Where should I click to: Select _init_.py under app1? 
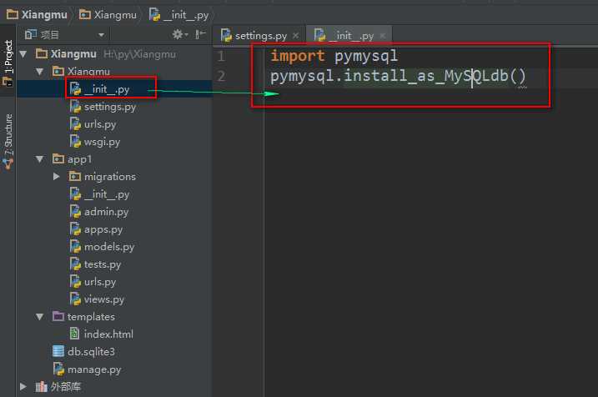click(114, 194)
